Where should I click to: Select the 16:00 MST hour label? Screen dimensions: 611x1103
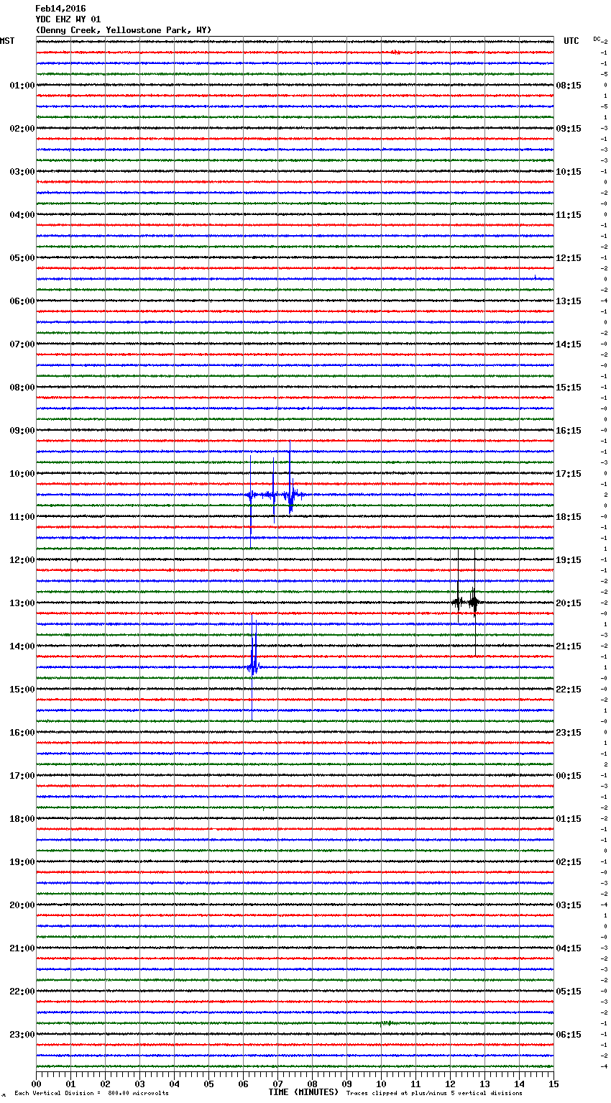(22, 733)
